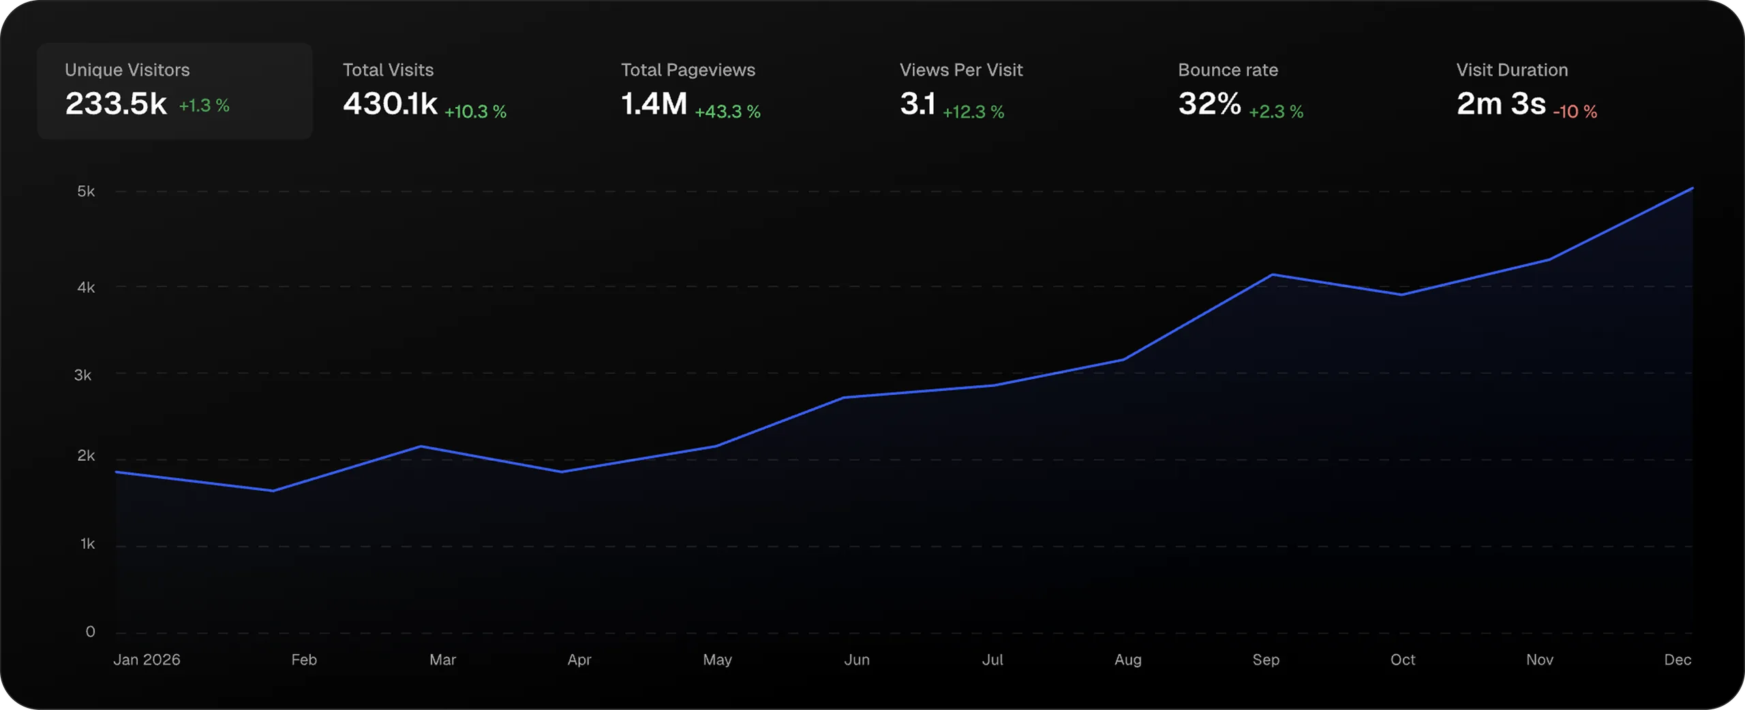The image size is (1745, 710).
Task: Click the 5k y-axis label
Action: coord(86,191)
